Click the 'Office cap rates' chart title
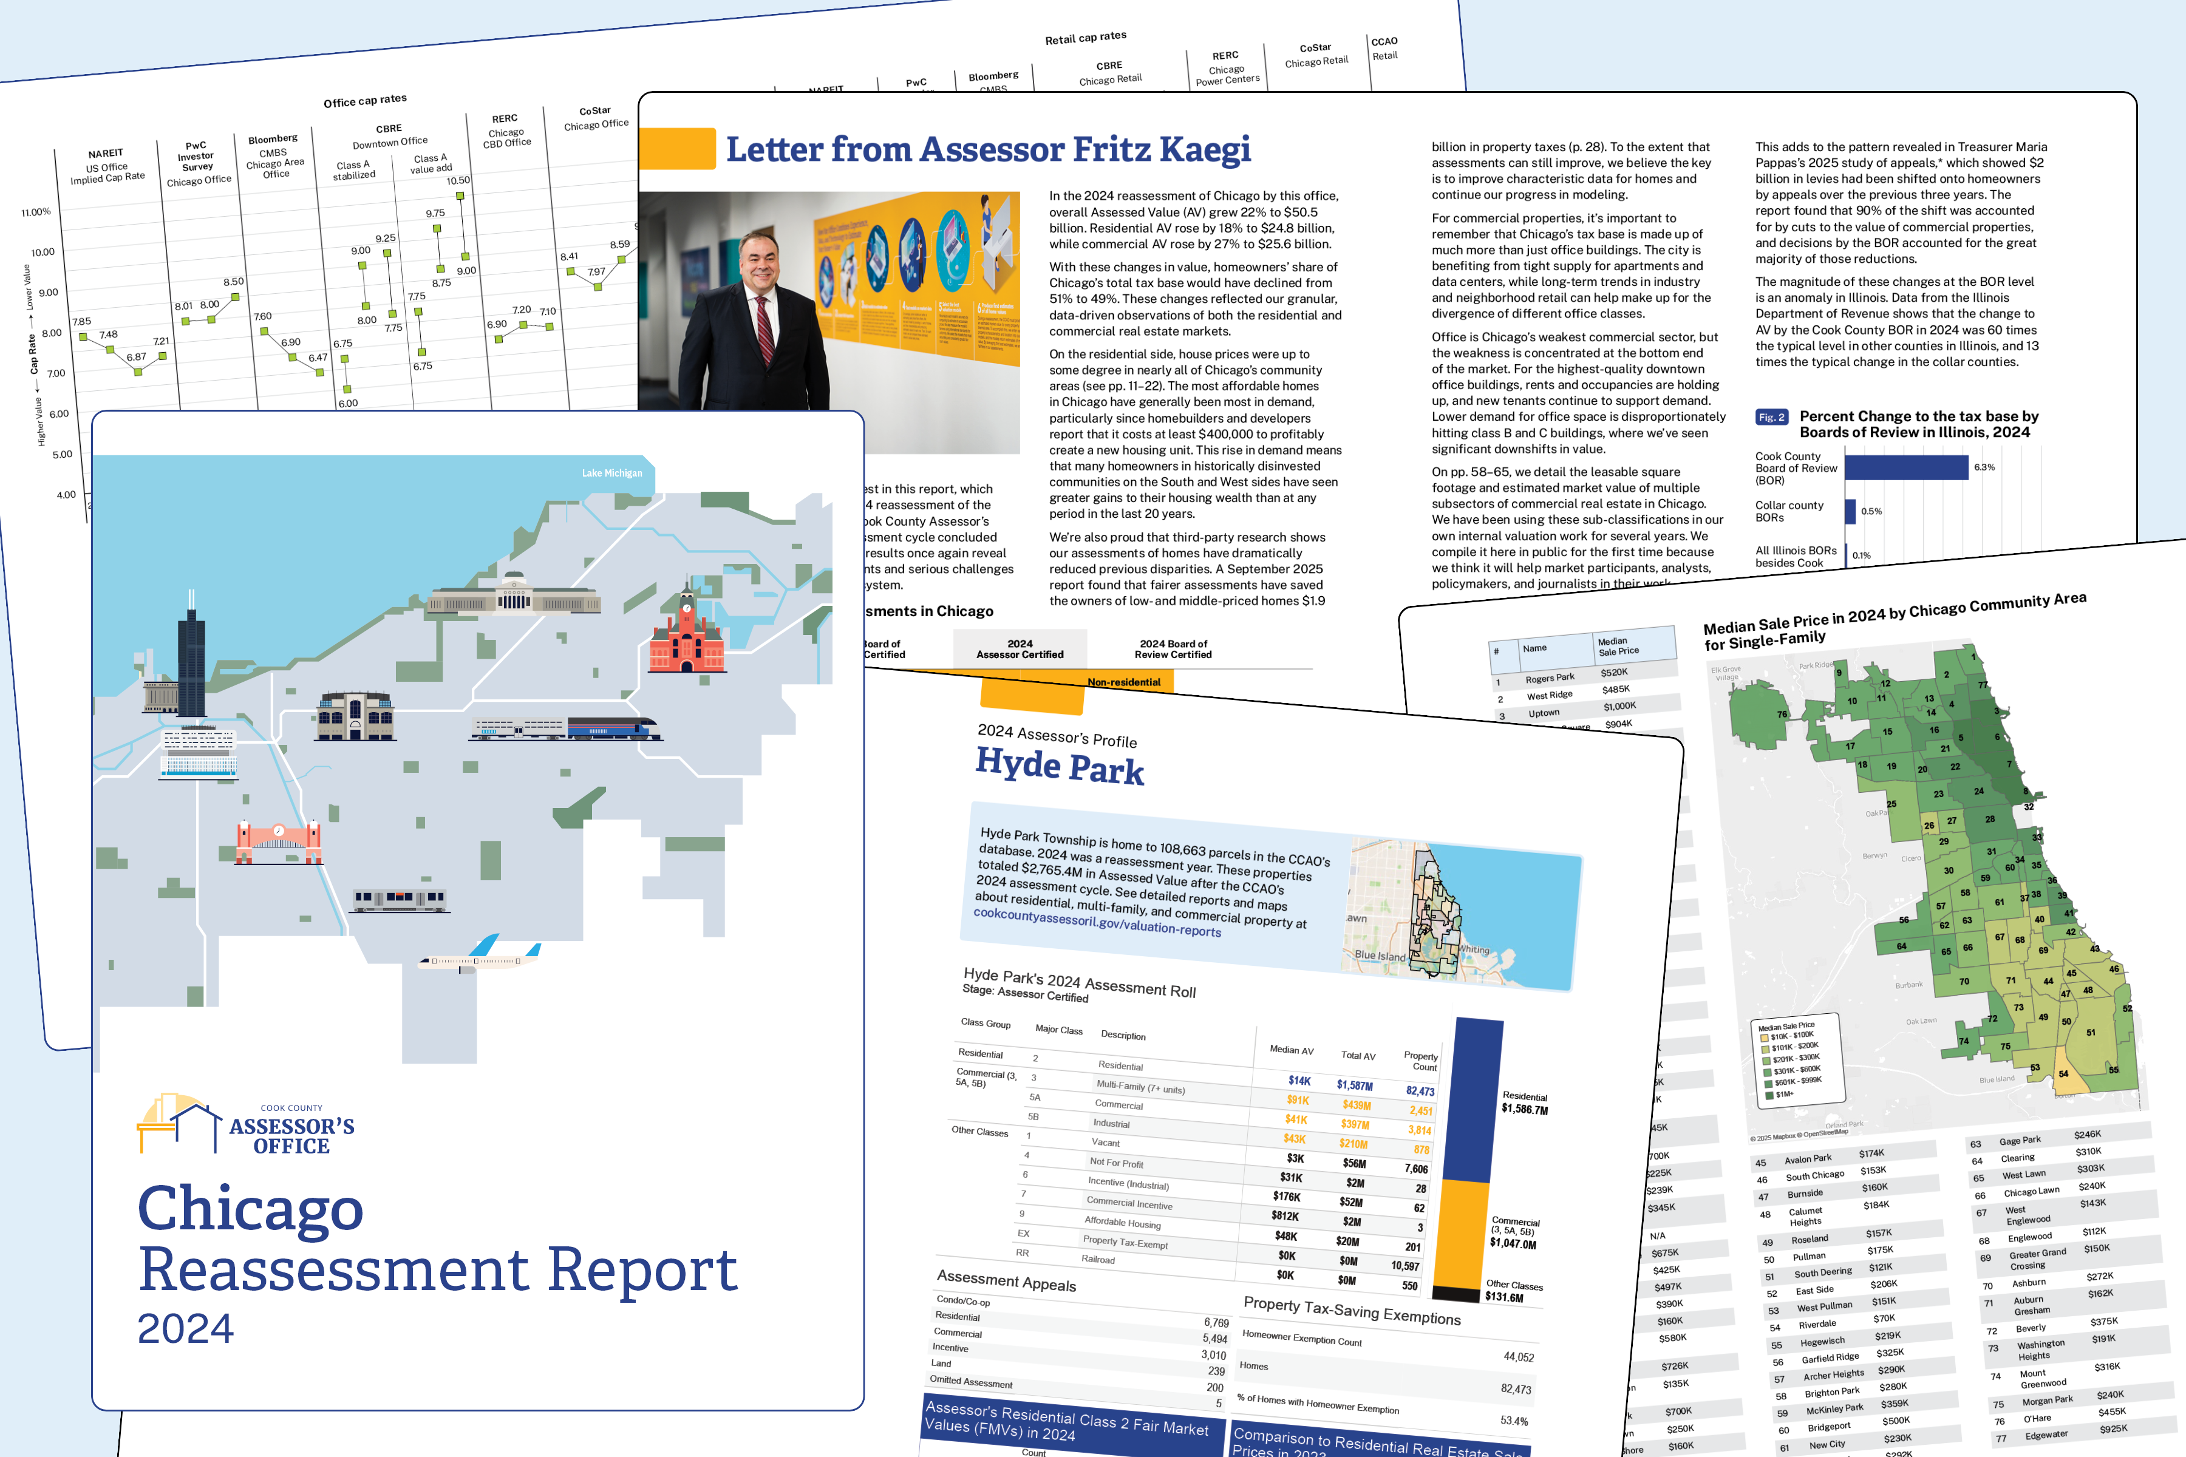The height and width of the screenshot is (1457, 2186). (366, 100)
